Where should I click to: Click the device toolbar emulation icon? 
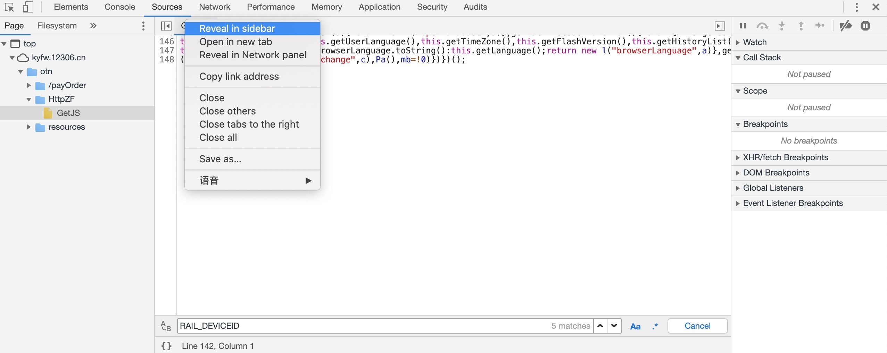[28, 7]
